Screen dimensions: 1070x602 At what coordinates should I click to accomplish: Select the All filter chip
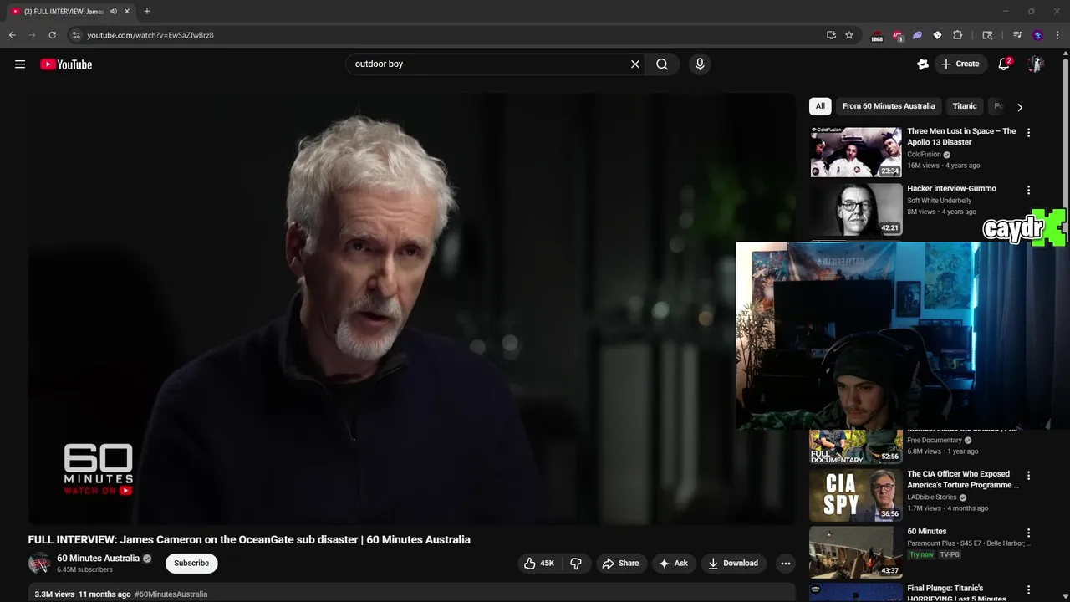click(x=820, y=106)
